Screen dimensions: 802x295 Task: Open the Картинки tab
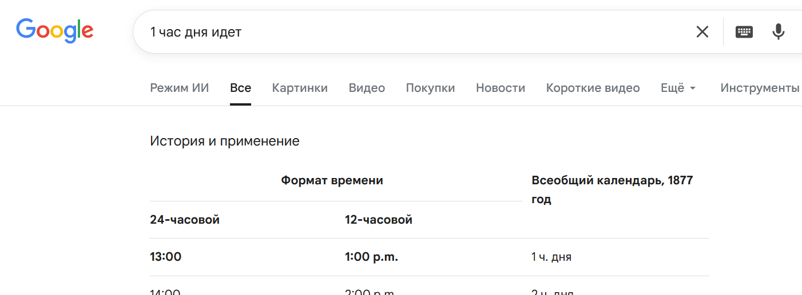pyautogui.click(x=300, y=88)
